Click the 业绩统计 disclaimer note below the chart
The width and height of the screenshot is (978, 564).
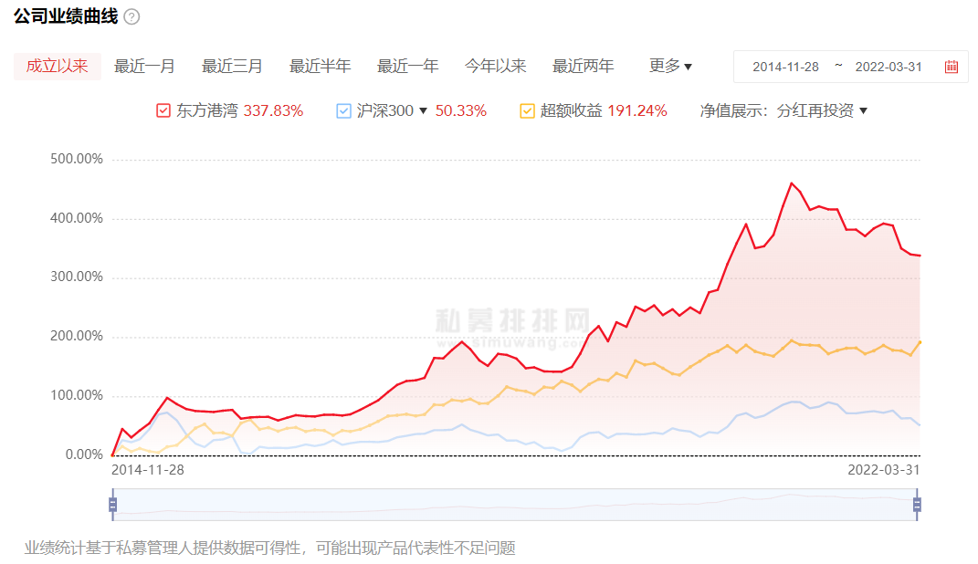270,548
